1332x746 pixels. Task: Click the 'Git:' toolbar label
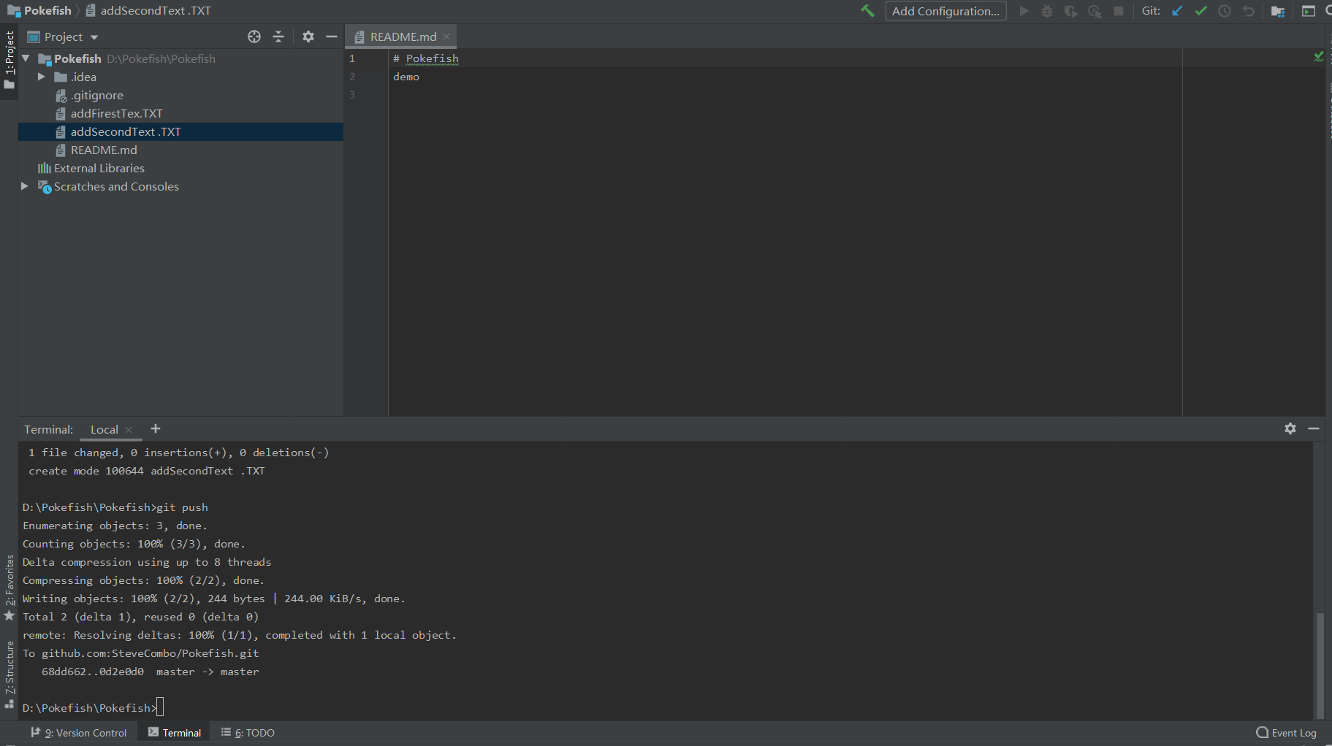(1152, 11)
